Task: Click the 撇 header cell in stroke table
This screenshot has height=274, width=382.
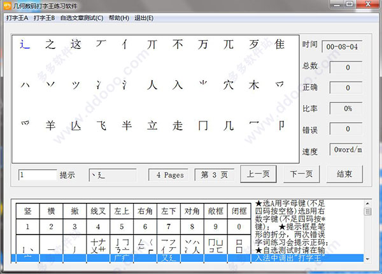Action: pos(74,211)
